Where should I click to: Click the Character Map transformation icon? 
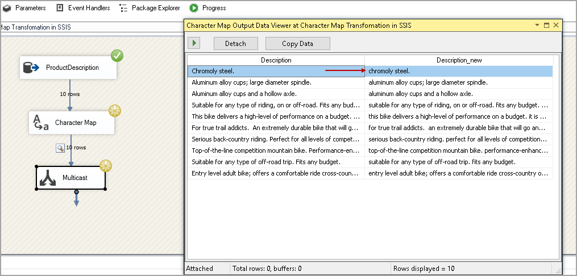coord(40,123)
